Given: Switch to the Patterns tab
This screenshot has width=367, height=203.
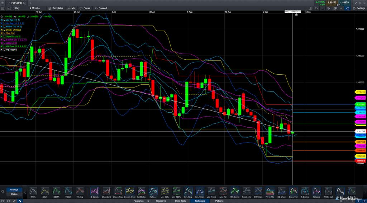Looking at the screenshot, I should click(219, 201).
